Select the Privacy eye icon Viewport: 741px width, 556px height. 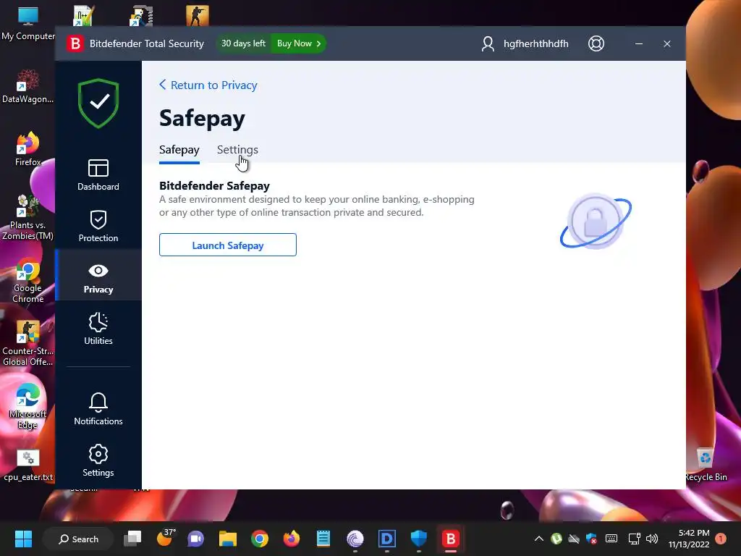98,271
